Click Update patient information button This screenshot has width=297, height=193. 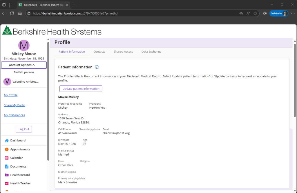81,89
